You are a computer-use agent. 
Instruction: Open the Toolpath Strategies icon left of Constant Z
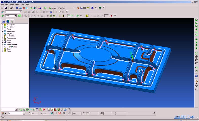(45, 8)
